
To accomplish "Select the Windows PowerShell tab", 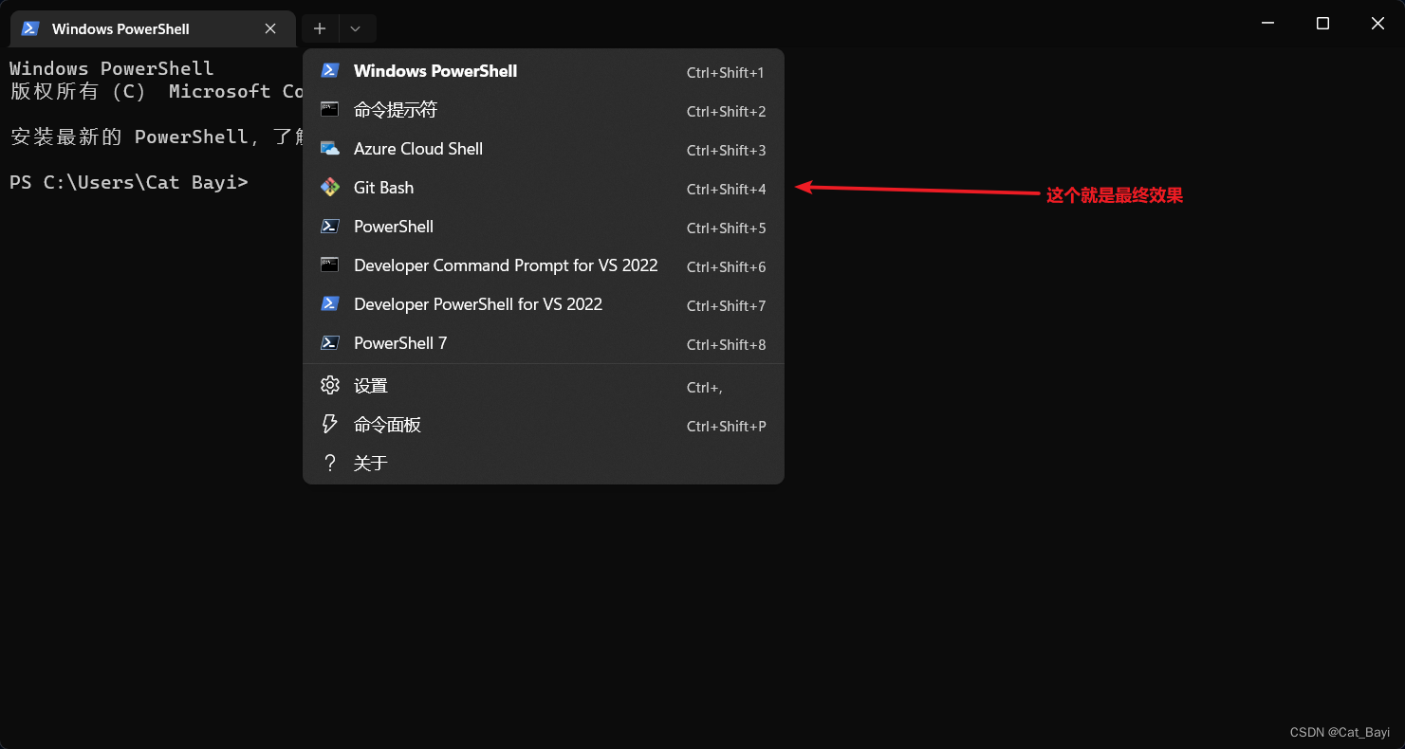I will [x=152, y=29].
